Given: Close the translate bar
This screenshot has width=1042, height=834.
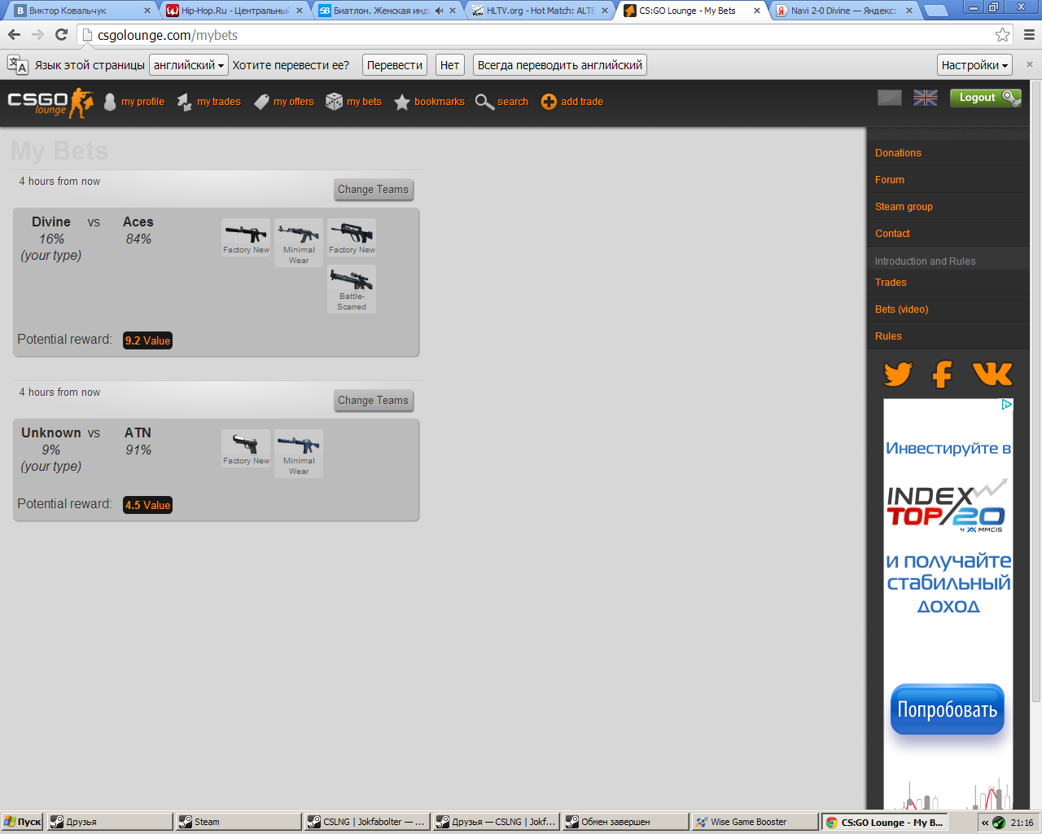Looking at the screenshot, I should [x=1029, y=64].
